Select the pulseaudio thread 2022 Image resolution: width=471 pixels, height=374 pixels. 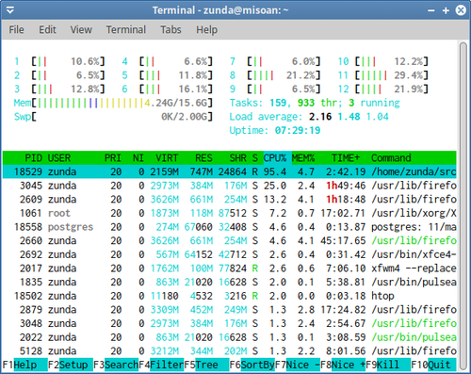(230, 337)
